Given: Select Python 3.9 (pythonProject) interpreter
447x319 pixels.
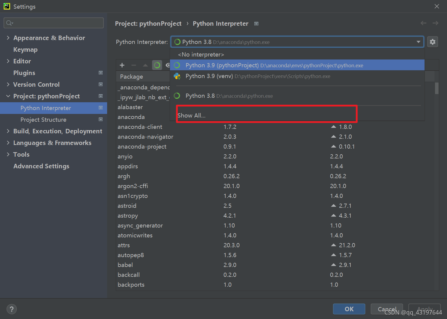Looking at the screenshot, I should point(297,65).
